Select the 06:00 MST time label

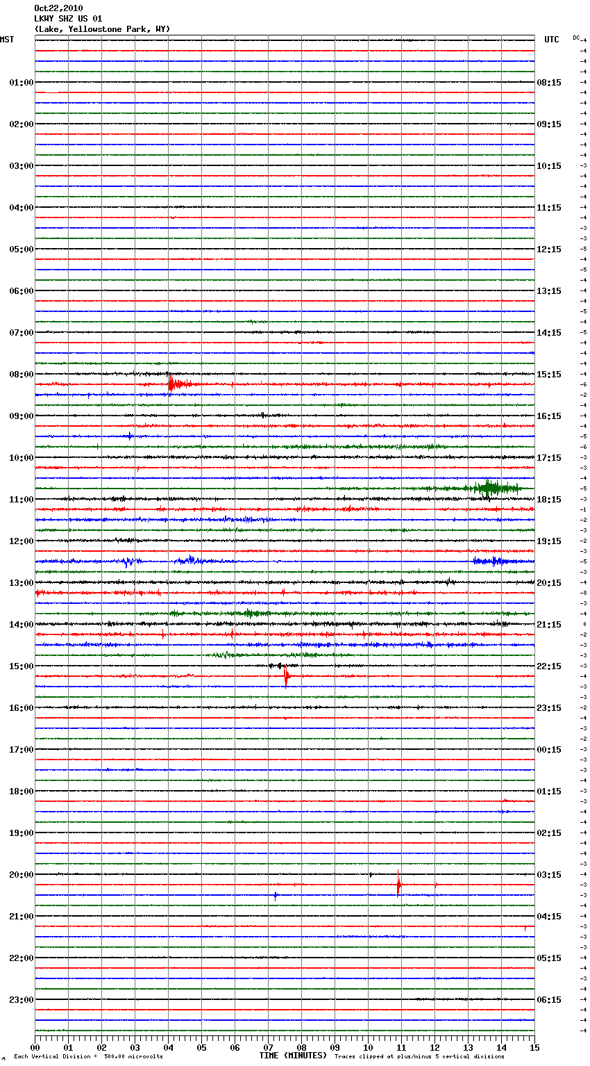[21, 291]
